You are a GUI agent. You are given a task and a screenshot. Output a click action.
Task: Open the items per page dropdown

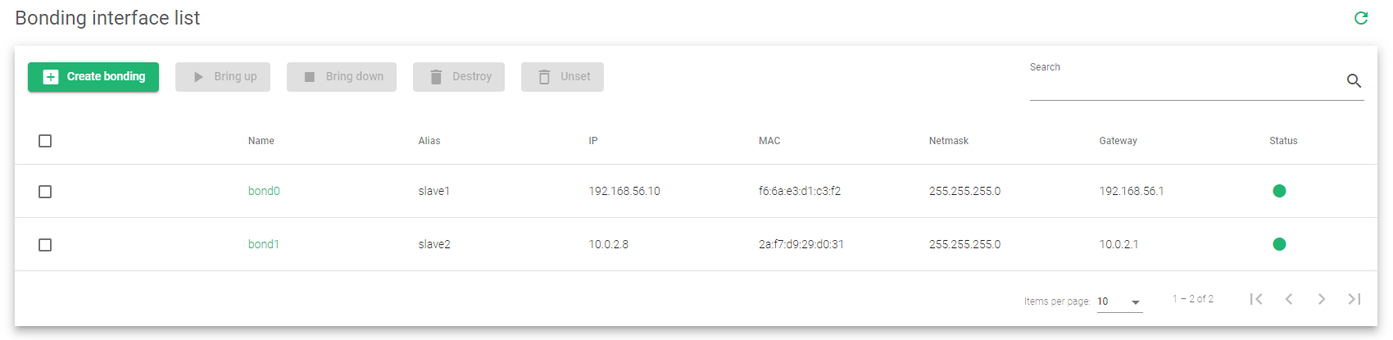[1119, 301]
